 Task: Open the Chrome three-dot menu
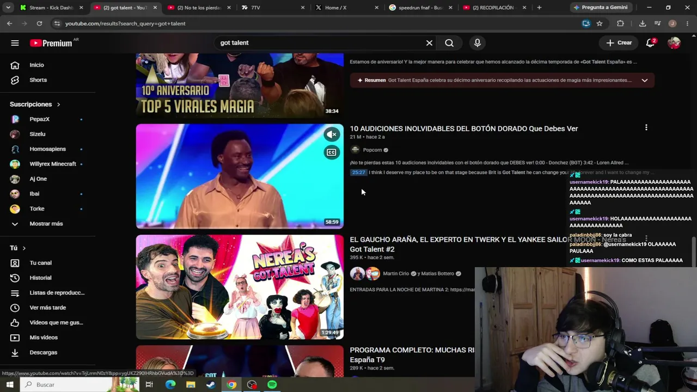688,23
